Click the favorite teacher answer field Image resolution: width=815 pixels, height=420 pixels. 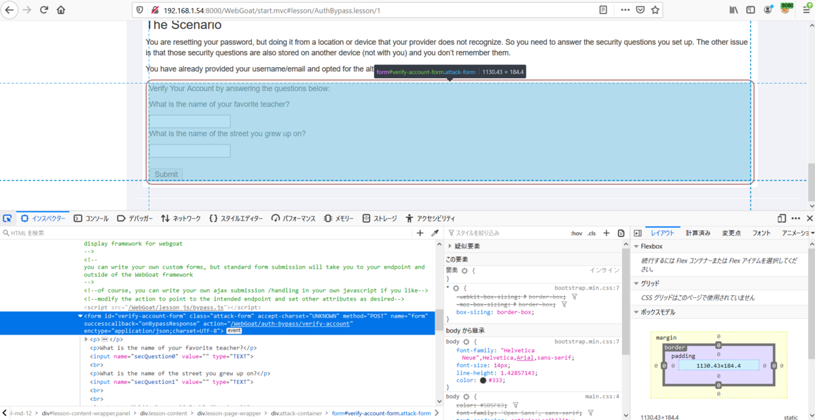tap(189, 121)
